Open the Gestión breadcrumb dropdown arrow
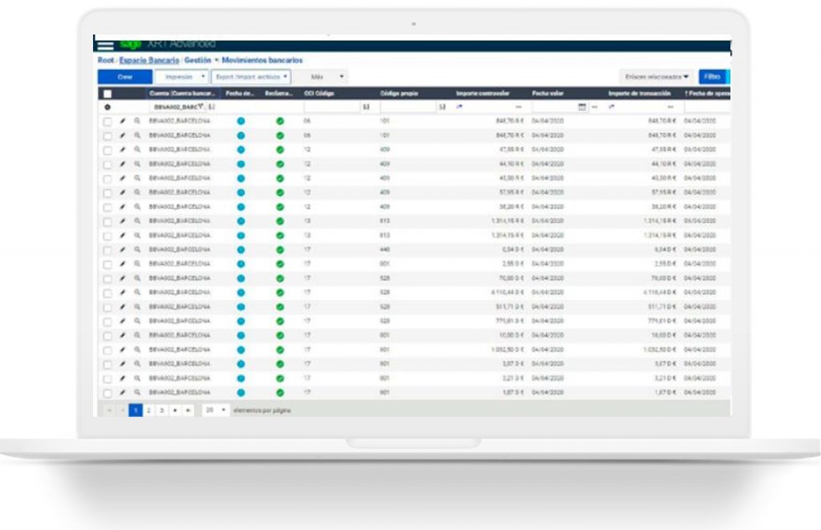Viewport: 821px width, 530px height. [x=216, y=61]
